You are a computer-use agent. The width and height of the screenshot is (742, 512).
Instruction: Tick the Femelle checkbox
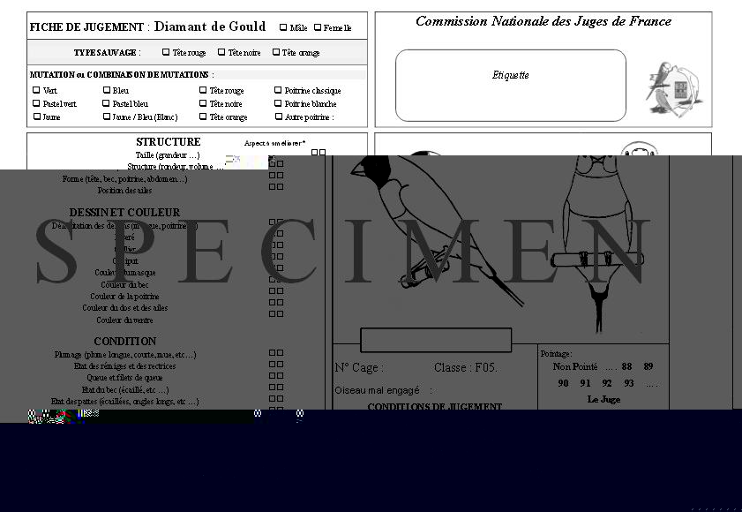[x=318, y=27]
